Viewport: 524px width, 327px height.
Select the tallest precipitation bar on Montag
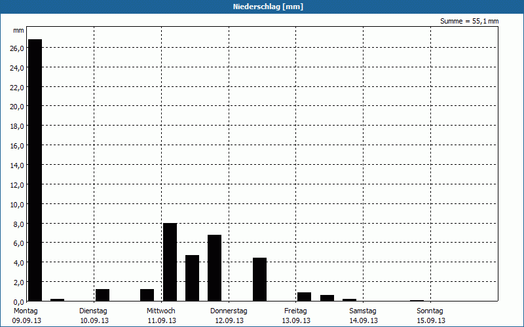point(35,170)
